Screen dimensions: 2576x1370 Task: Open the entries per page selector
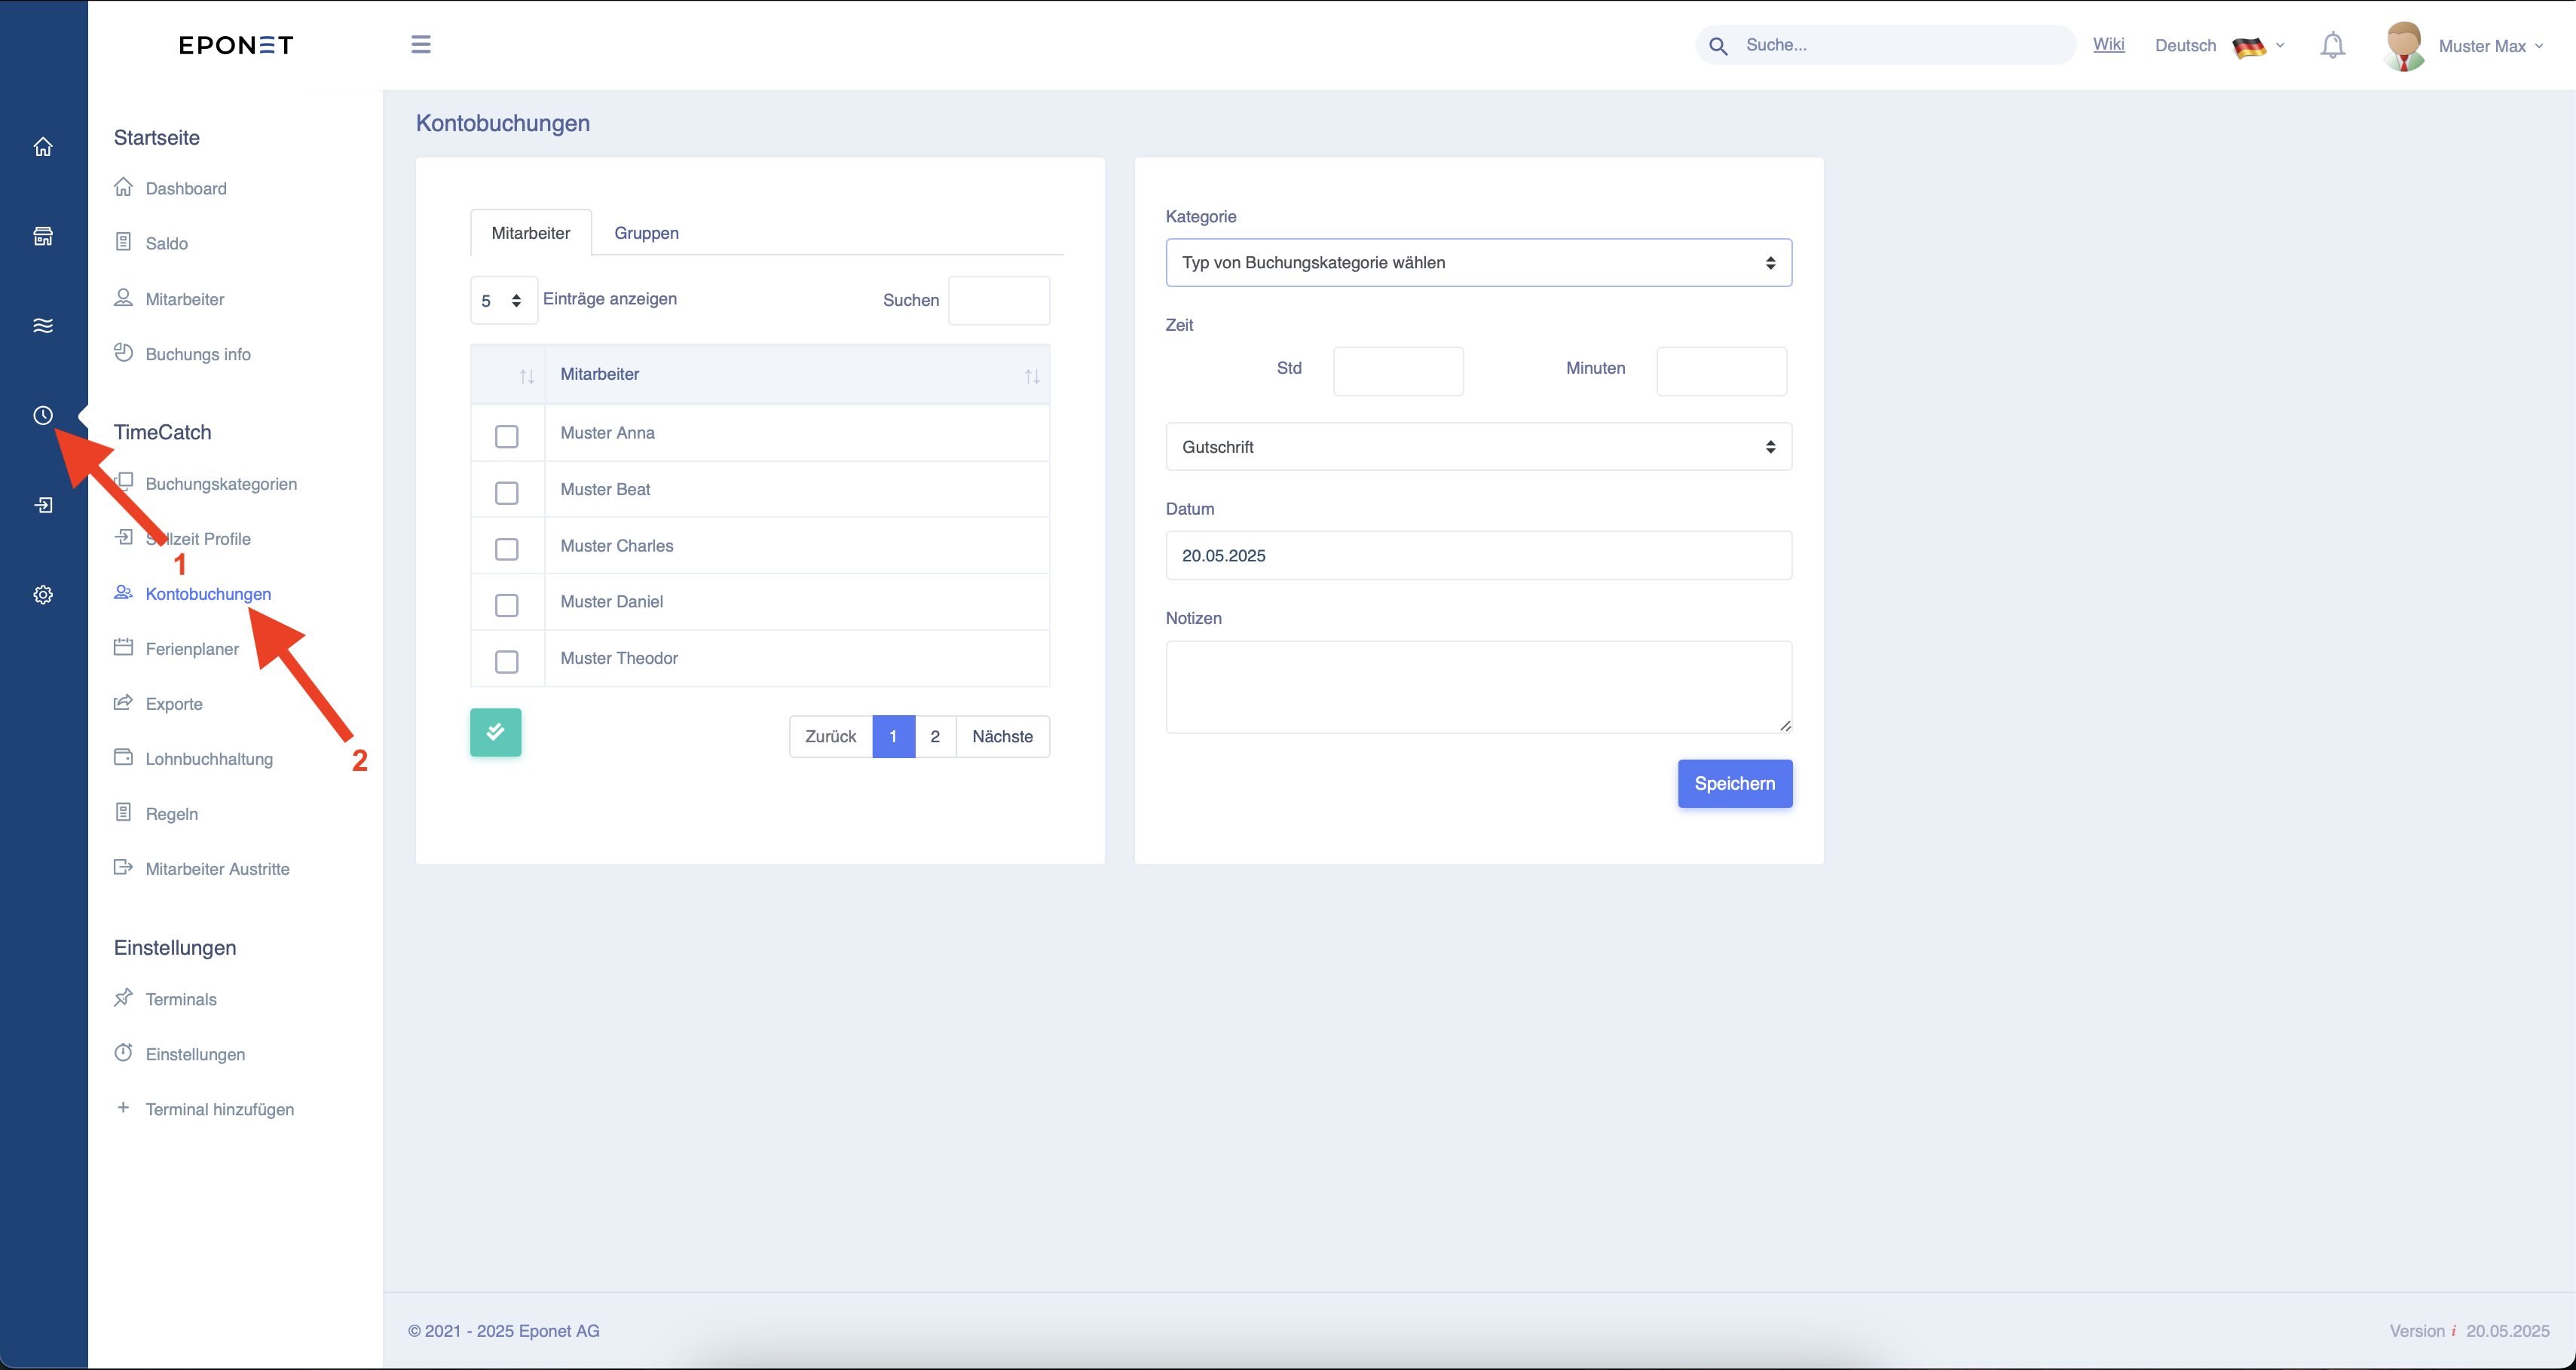(x=504, y=300)
